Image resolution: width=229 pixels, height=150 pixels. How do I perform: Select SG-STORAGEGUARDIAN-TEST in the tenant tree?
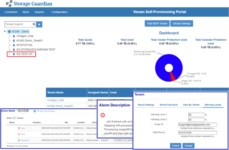point(36,50)
